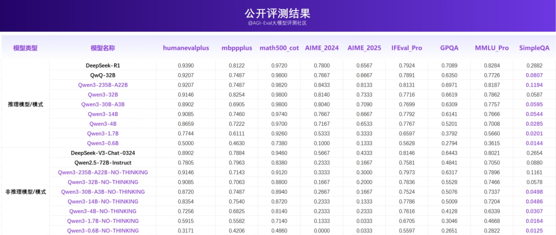Click the Qwen3-30B-A3B-NO-THINKING model name
Image resolution: width=556 pixels, height=235 pixels.
point(103,192)
